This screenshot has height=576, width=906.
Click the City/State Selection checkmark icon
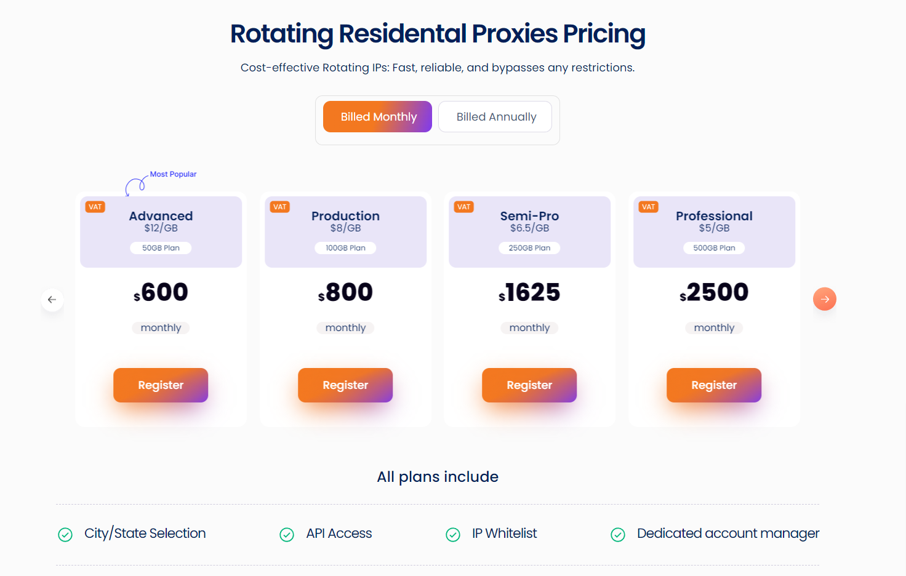point(65,535)
